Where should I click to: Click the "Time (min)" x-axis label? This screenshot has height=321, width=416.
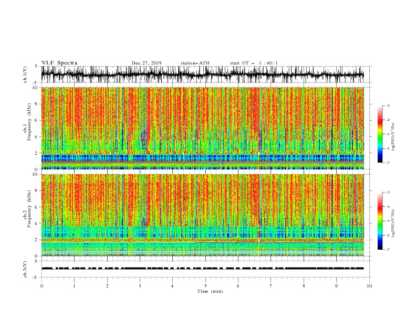coord(210,291)
